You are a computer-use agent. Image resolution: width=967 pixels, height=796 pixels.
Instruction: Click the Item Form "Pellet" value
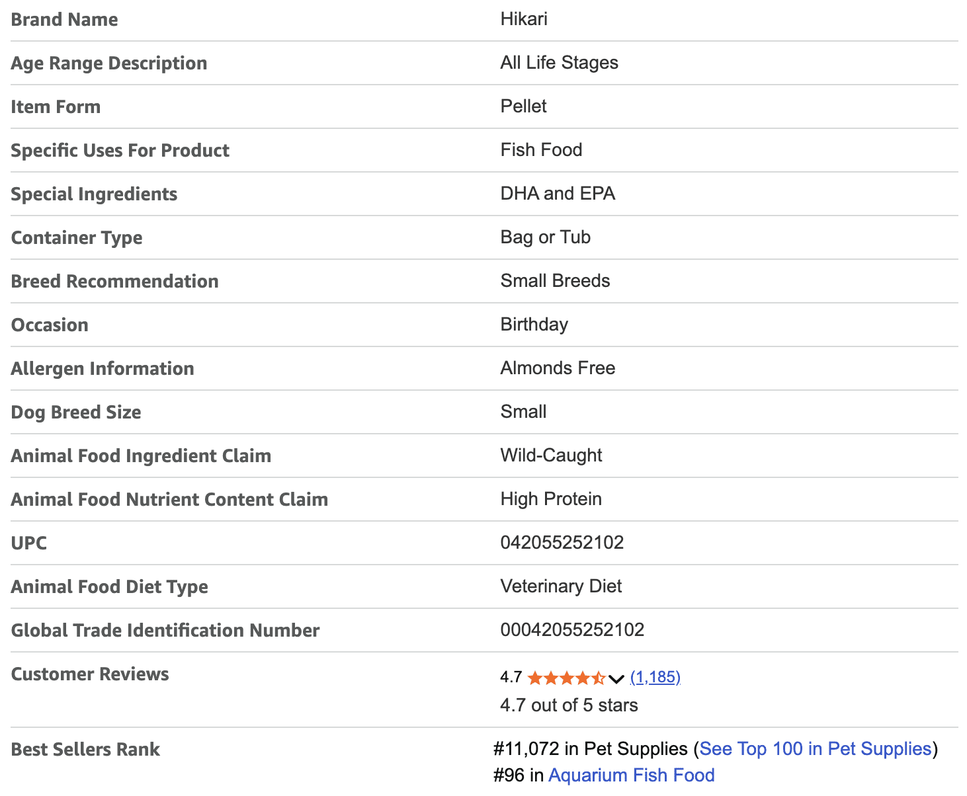coord(523,106)
